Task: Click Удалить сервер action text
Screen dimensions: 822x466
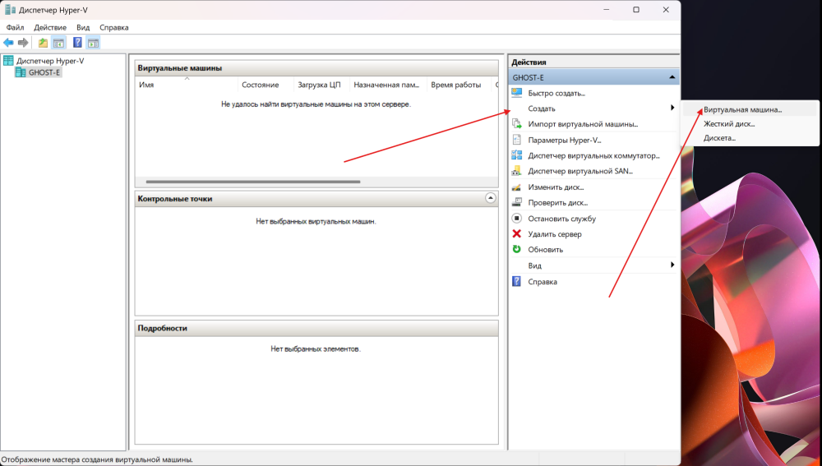Action: click(555, 233)
